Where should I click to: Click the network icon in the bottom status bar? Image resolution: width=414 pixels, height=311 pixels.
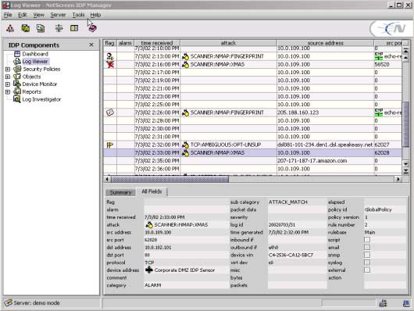pos(383,304)
